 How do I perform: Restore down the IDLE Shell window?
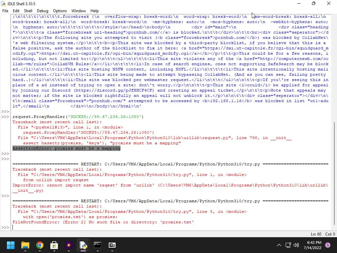point(314,4)
